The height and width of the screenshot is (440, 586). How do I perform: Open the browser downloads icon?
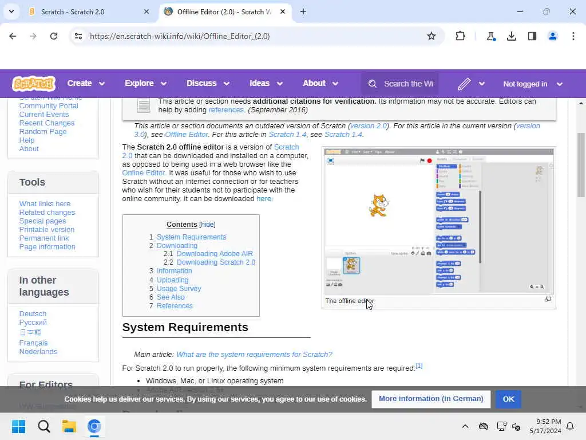click(x=512, y=36)
